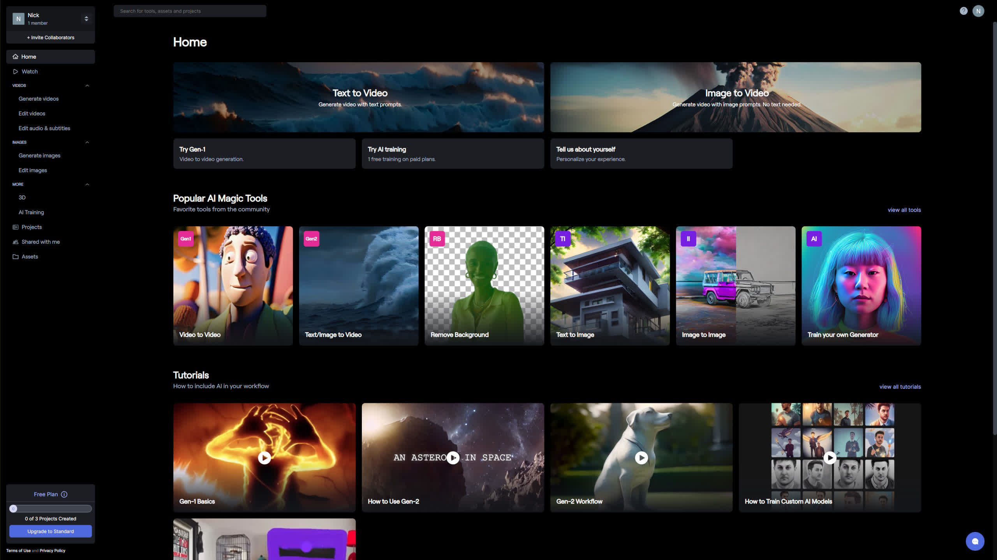Click the Free Plan info icon
This screenshot has height=560, width=997.
tap(64, 494)
